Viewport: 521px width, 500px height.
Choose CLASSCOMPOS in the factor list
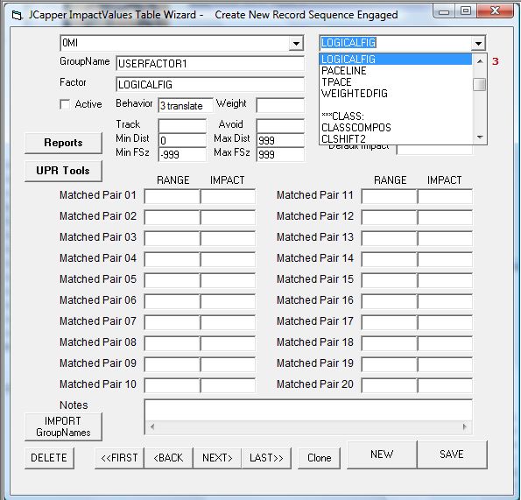point(396,128)
